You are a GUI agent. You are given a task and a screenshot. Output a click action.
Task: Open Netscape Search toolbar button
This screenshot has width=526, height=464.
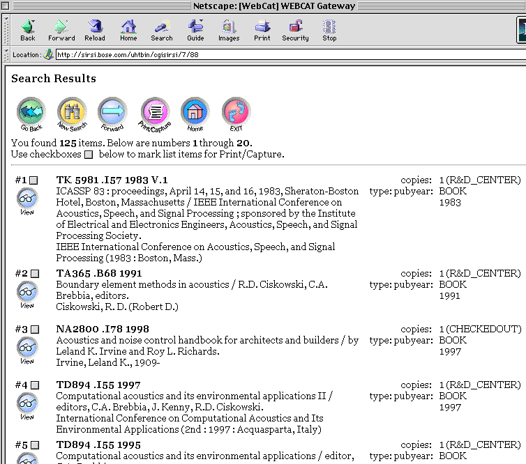tap(162, 30)
